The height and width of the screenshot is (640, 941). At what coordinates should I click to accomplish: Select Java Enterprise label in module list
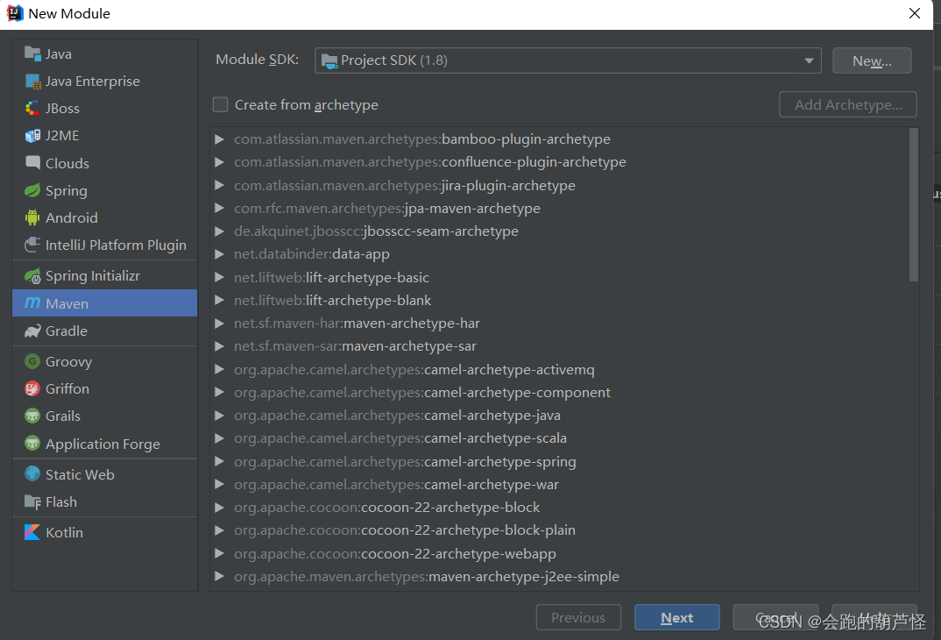point(92,81)
